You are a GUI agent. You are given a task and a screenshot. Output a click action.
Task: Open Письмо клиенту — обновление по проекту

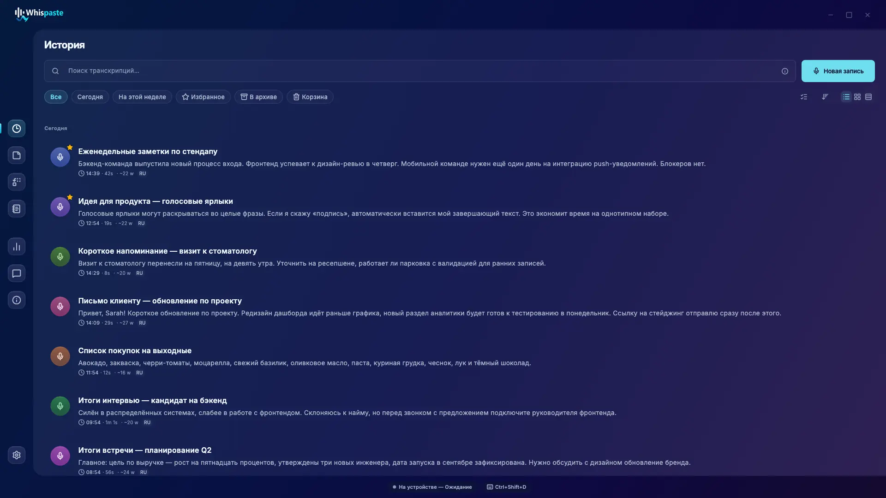pyautogui.click(x=160, y=301)
